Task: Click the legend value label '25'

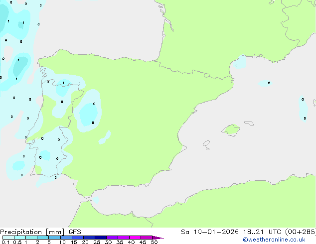Action: tap(97, 242)
